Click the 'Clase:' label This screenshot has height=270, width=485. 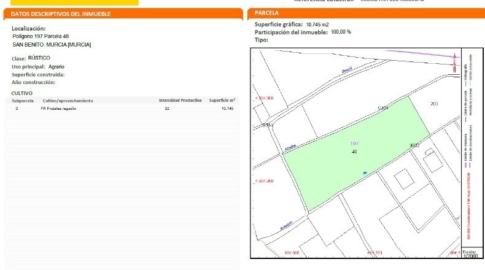pyautogui.click(x=18, y=58)
